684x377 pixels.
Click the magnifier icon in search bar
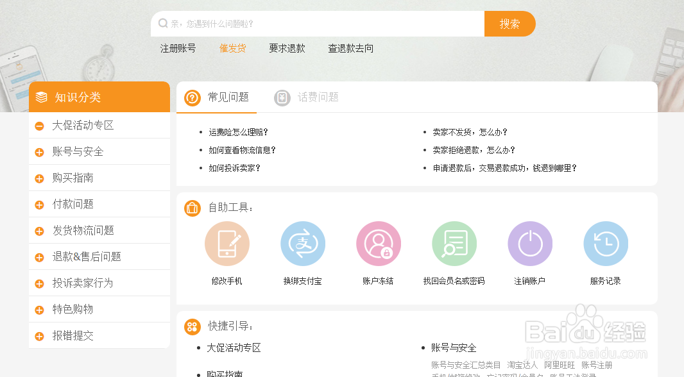click(163, 24)
